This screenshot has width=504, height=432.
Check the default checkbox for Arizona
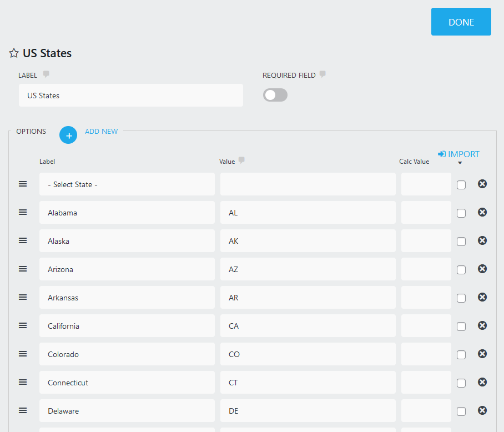pyautogui.click(x=461, y=270)
